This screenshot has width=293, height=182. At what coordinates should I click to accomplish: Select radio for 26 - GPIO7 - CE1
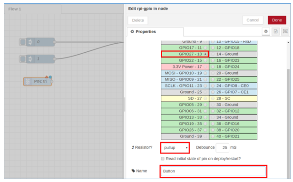(x=213, y=92)
